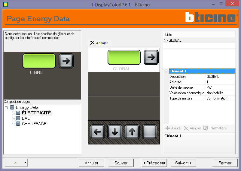This screenshot has height=171, width=241.
Task: Click the lower empty slot in the preview
Action: [x=124, y=108]
